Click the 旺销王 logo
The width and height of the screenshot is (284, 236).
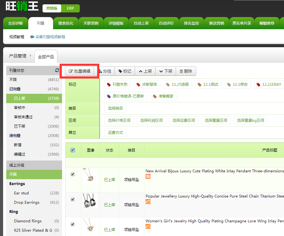pyautogui.click(x=22, y=6)
